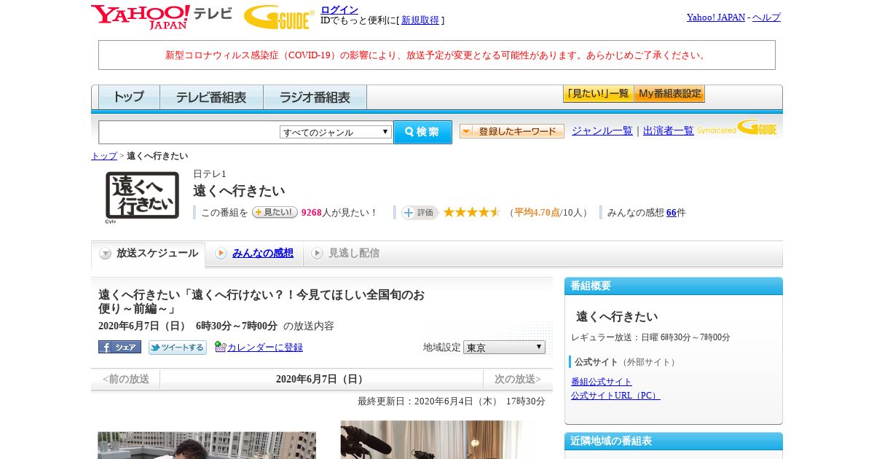
Task: Select the テレビ番組表 tab
Action: tap(211, 97)
